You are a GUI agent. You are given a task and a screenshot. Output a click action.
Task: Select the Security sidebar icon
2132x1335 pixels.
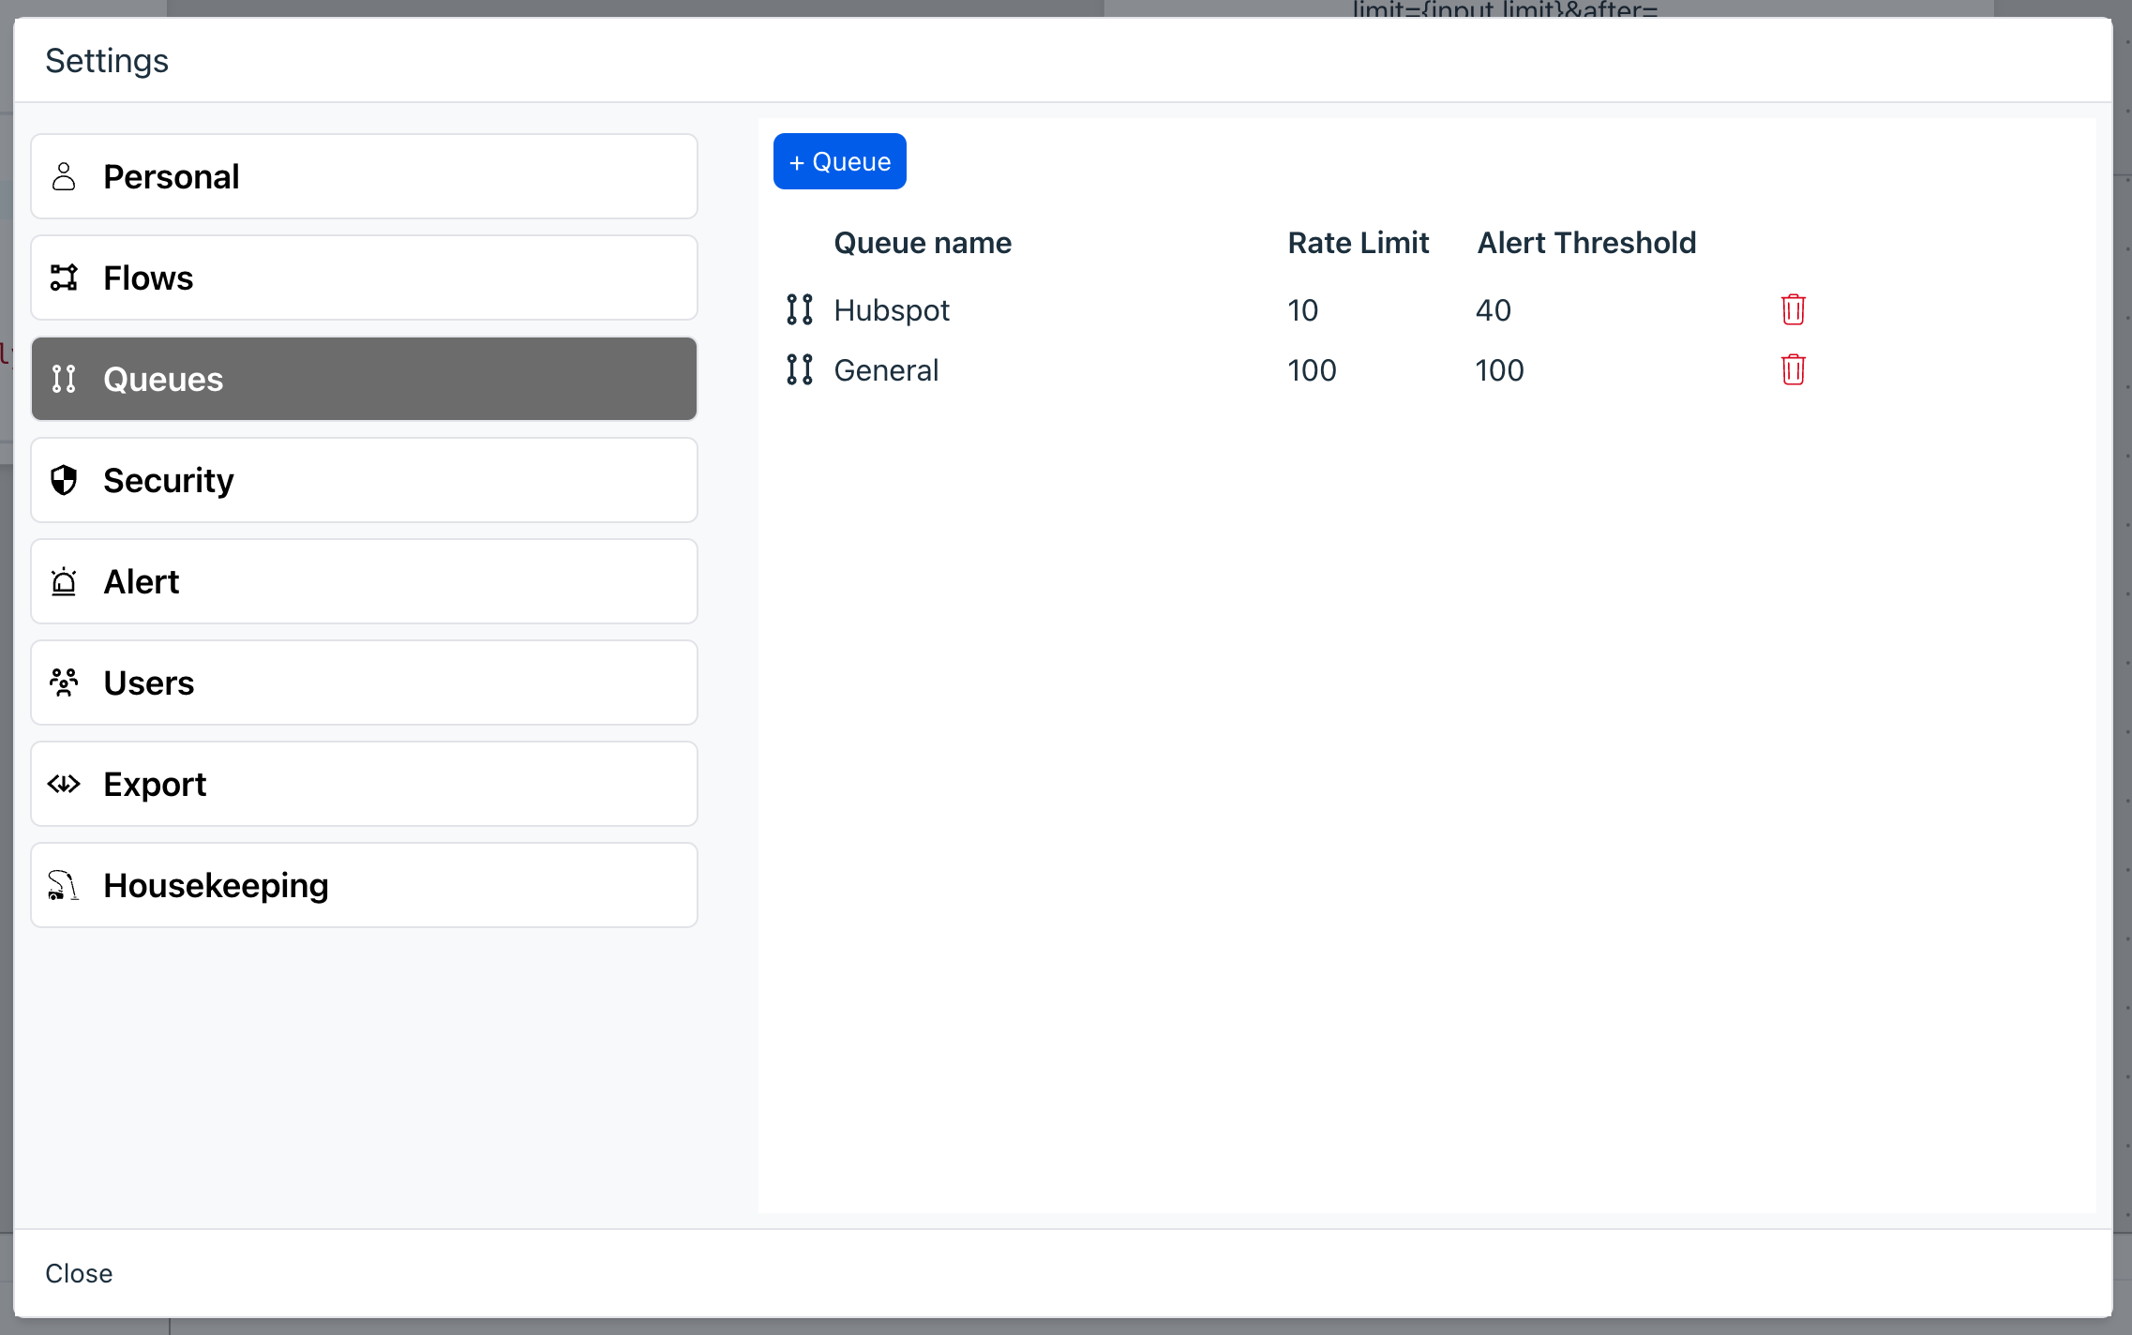coord(63,480)
